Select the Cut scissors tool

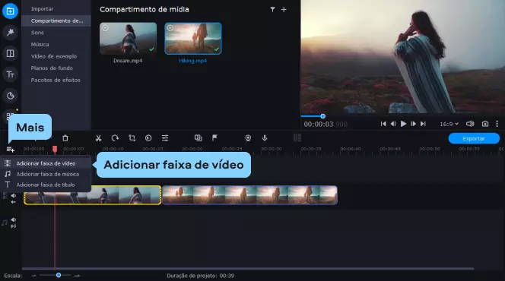coord(99,138)
